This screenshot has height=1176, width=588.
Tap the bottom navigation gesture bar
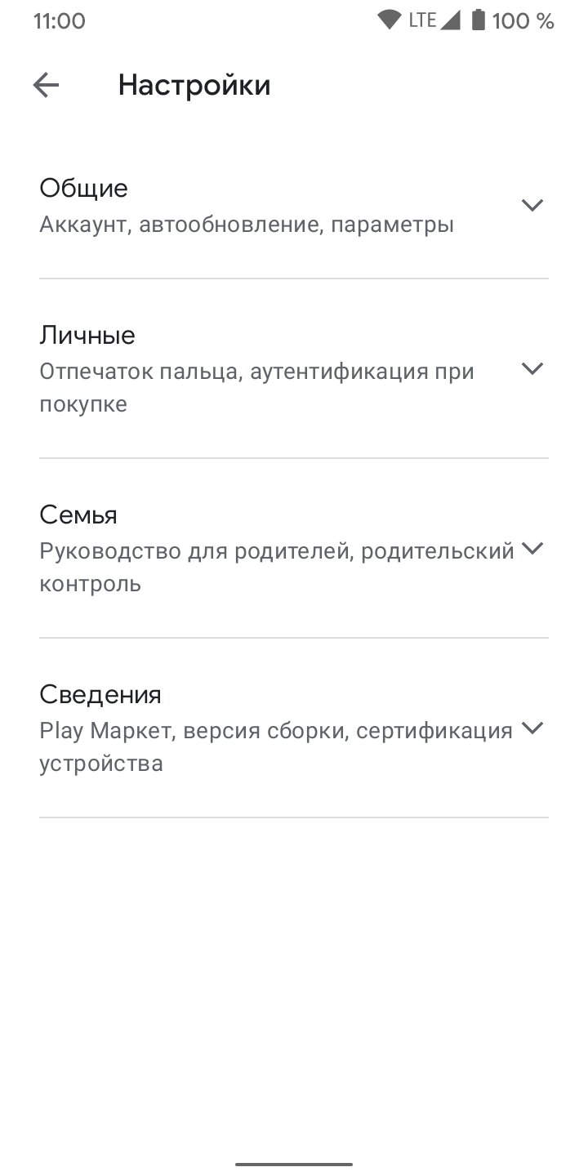294,1164
